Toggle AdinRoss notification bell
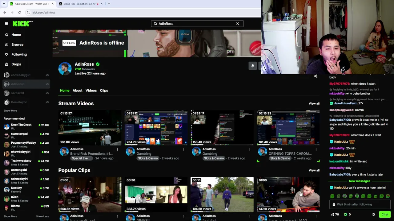 tap(253, 66)
